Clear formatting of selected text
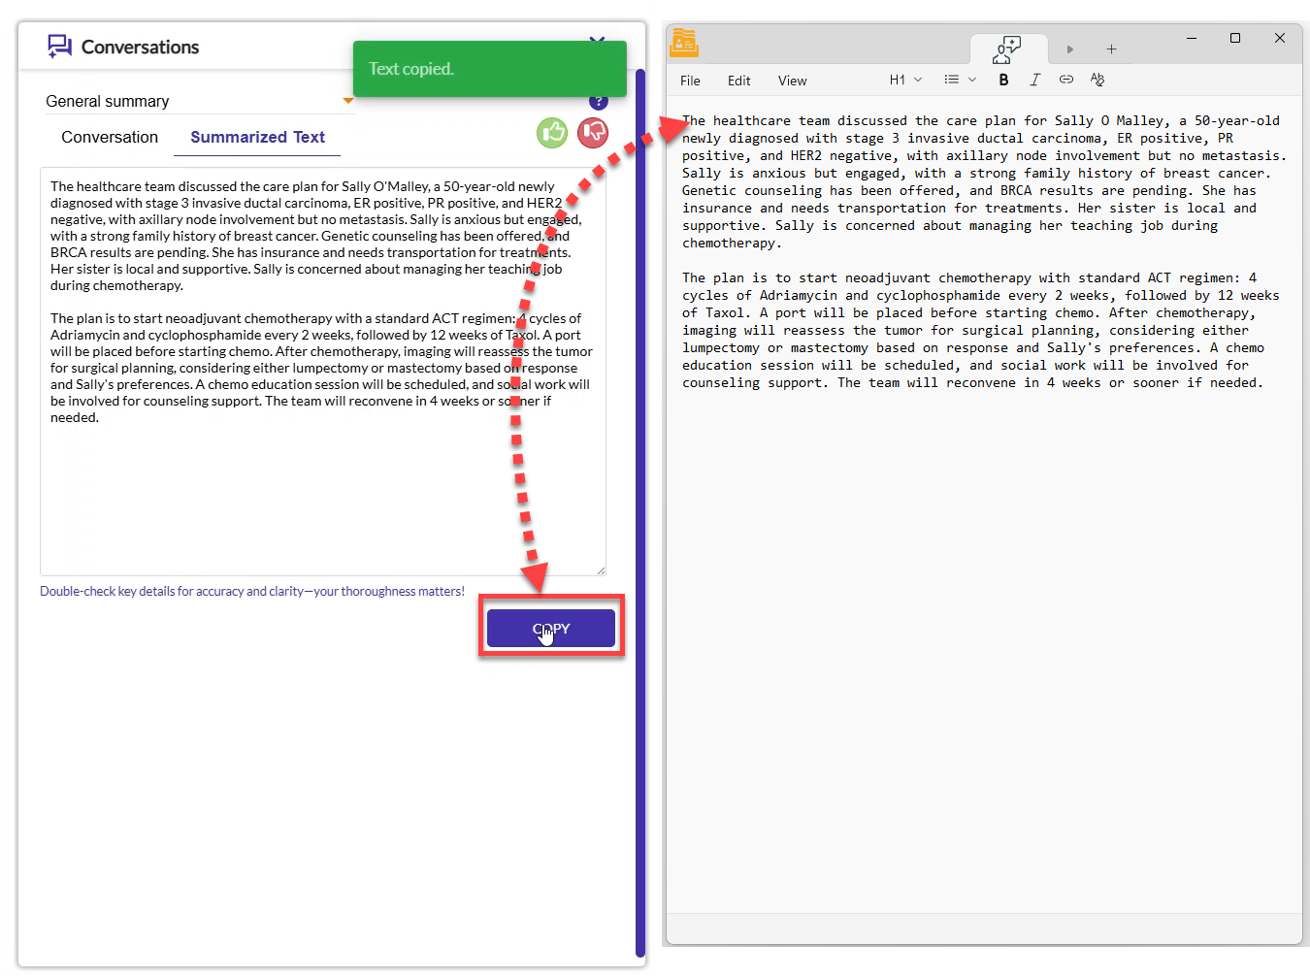Viewport: 1310px width, 976px height. [x=1097, y=80]
